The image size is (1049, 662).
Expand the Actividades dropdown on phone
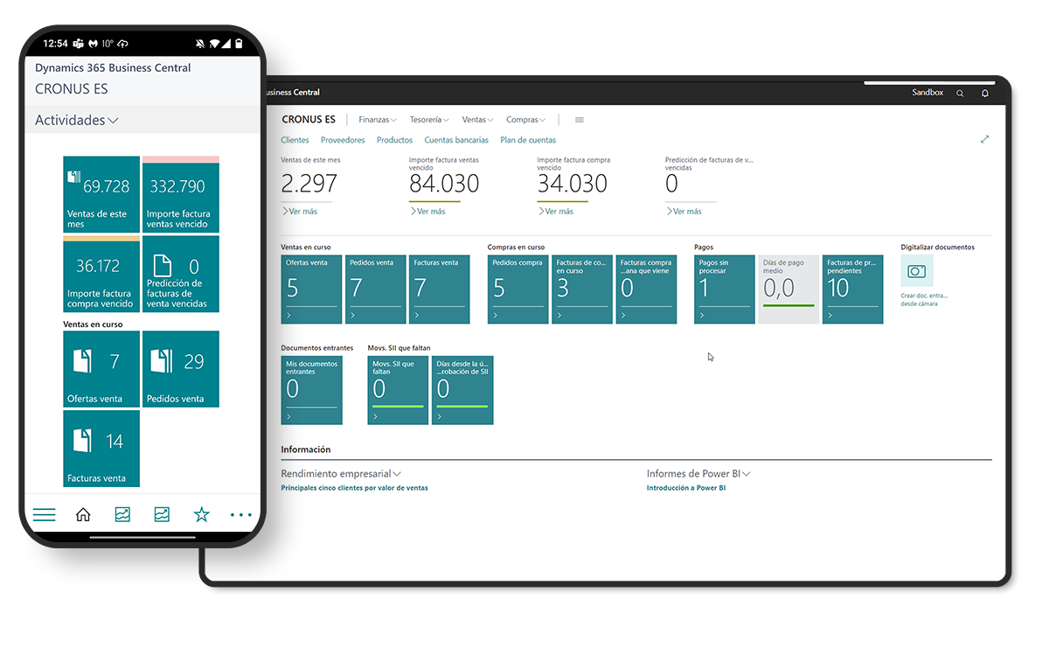point(77,121)
